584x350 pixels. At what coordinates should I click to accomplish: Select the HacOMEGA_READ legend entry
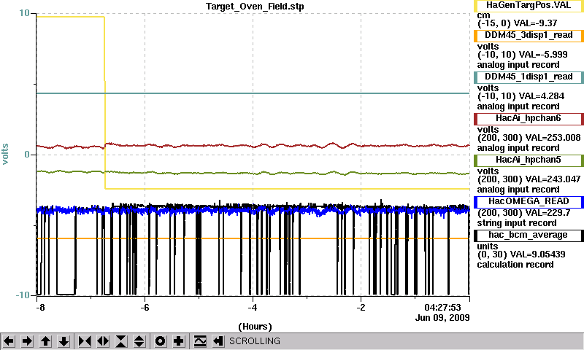pos(529,202)
